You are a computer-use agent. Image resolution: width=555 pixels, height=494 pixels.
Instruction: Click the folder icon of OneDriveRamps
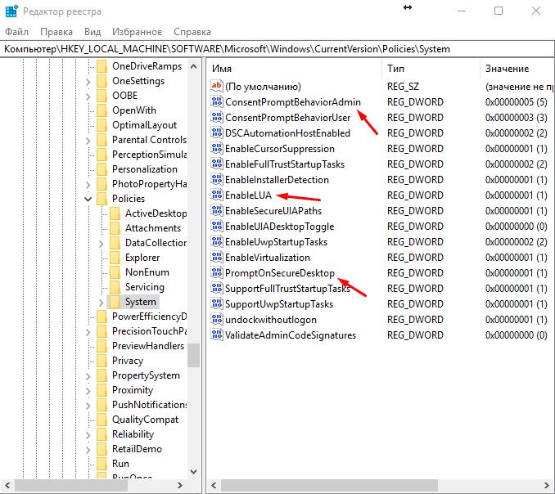click(102, 66)
